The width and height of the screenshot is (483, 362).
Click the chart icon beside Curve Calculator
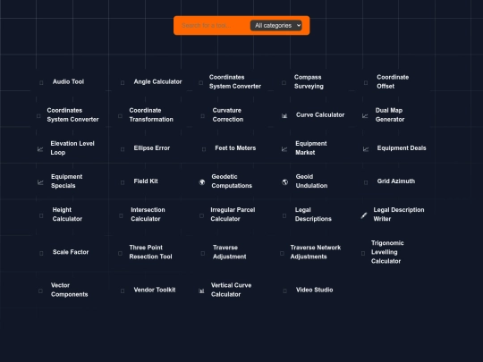pos(284,115)
